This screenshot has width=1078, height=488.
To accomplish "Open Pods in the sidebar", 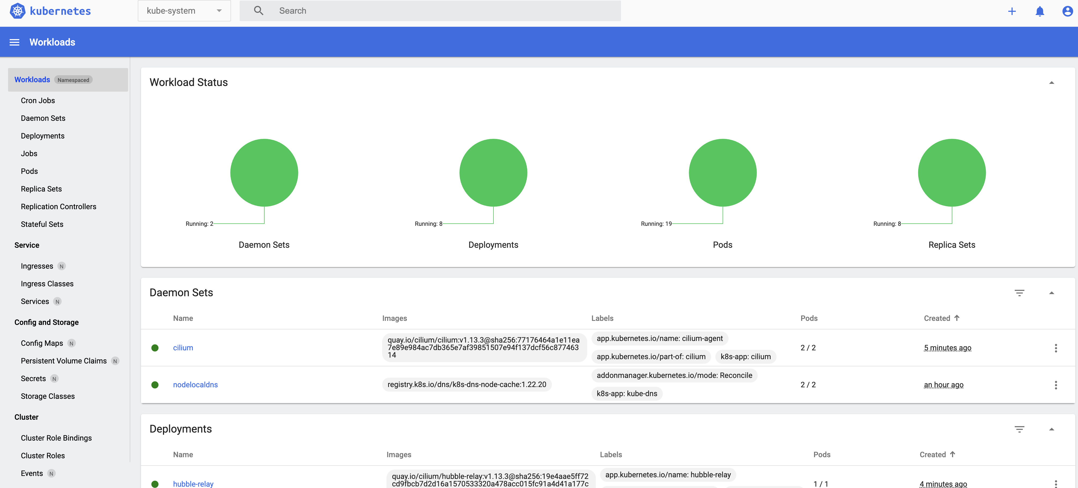I will point(29,171).
